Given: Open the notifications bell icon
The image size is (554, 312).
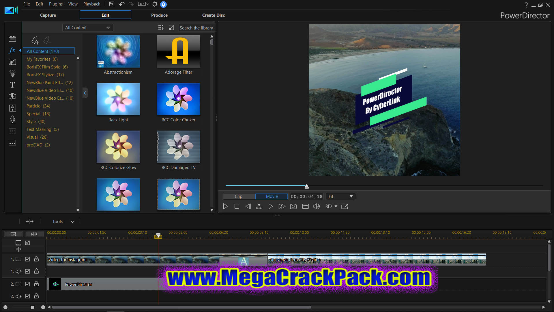Looking at the screenshot, I should pos(163,4).
